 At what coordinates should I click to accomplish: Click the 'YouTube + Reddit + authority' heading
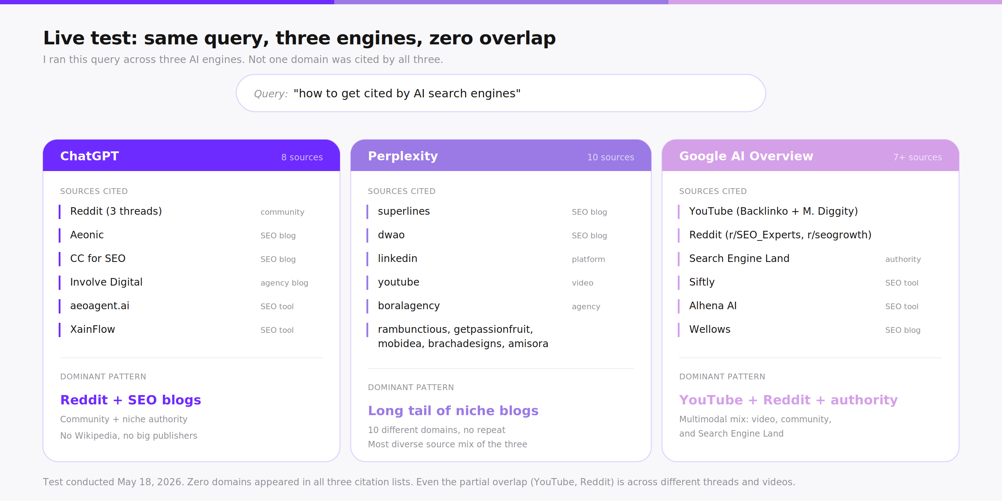(788, 400)
